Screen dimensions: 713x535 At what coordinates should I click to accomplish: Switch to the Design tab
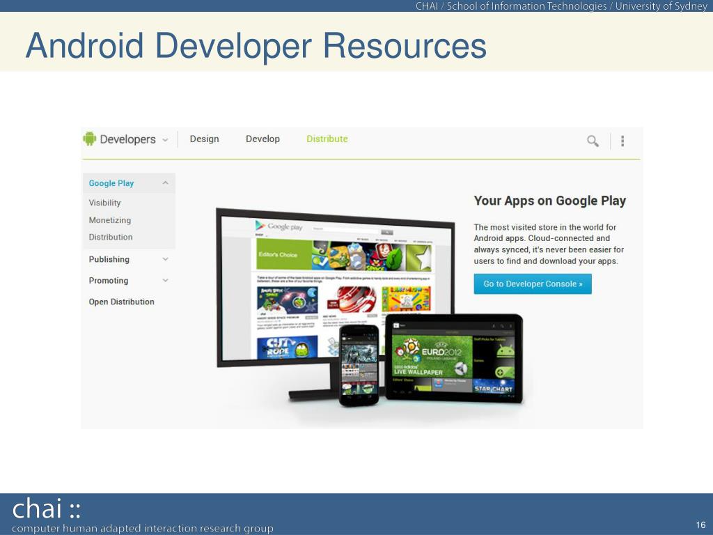(x=204, y=139)
